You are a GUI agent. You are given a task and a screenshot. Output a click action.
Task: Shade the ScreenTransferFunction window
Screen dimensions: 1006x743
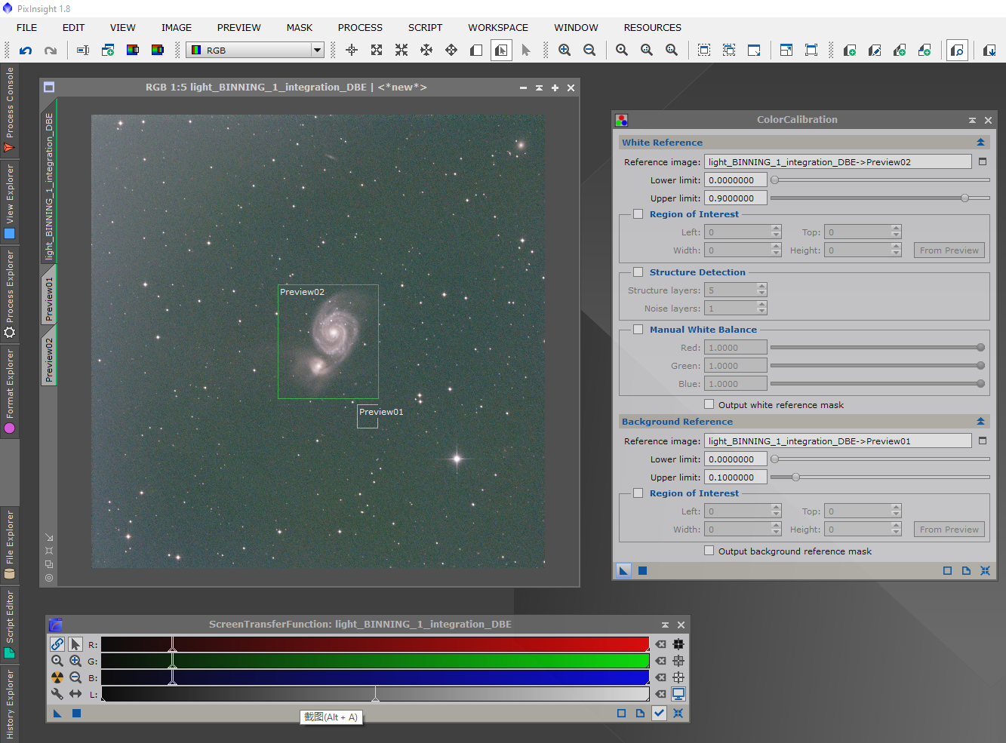(x=665, y=625)
